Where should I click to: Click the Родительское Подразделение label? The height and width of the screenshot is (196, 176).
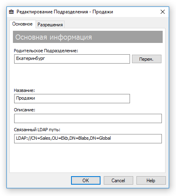46,51
